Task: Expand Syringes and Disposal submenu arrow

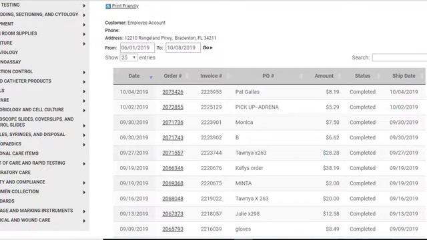Action: (84, 135)
